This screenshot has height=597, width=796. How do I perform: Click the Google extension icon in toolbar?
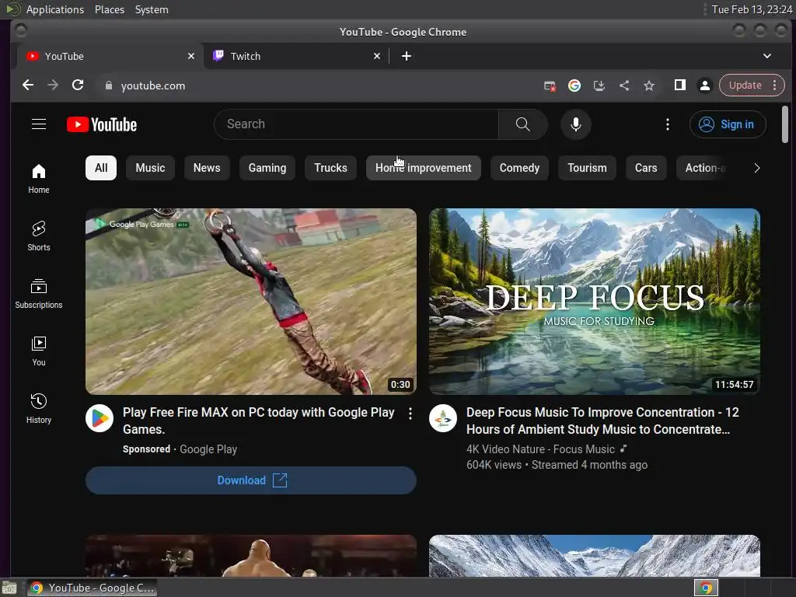[x=574, y=86]
